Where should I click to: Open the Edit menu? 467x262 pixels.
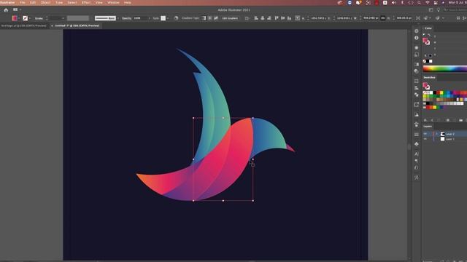[x=33, y=2]
